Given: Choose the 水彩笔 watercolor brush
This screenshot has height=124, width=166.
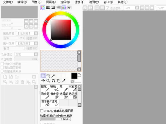Looking at the screenshot, I should point(73,88).
